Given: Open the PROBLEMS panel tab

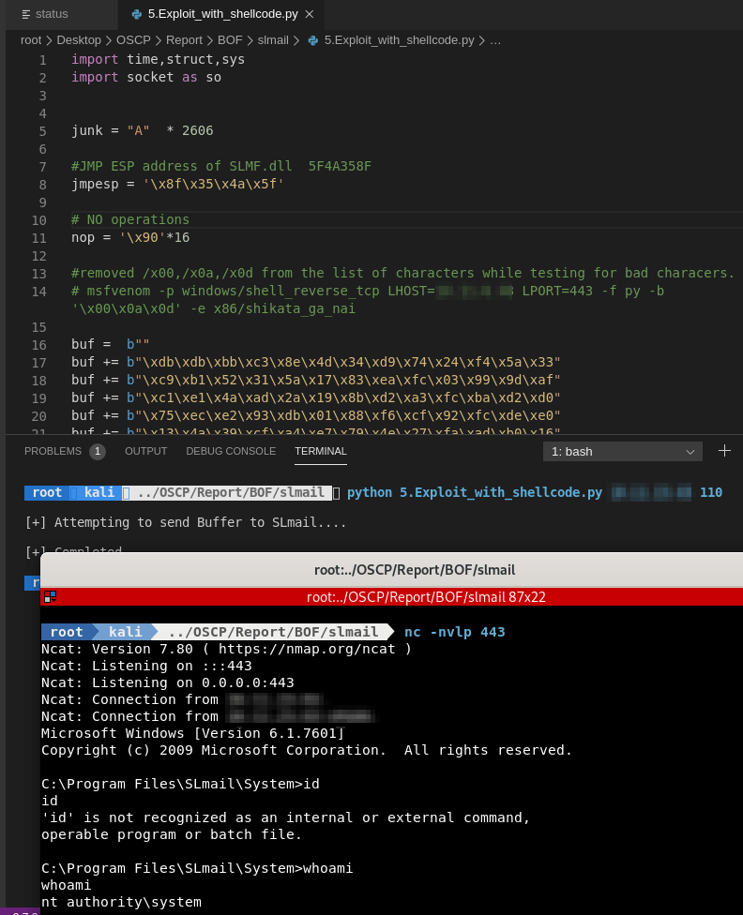Looking at the screenshot, I should pos(53,451).
